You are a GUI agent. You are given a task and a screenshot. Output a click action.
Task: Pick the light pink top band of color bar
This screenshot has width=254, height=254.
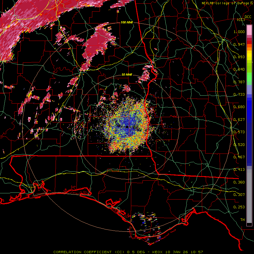(249, 30)
